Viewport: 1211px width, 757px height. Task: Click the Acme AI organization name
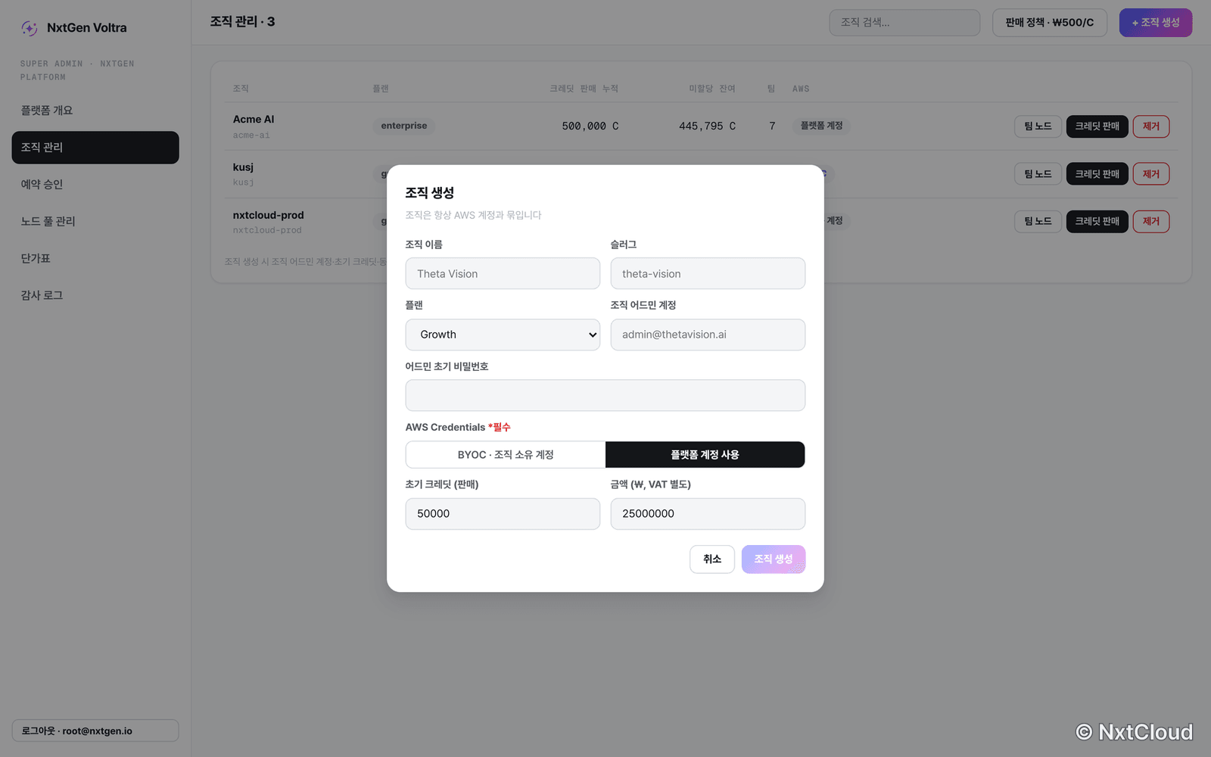point(254,120)
